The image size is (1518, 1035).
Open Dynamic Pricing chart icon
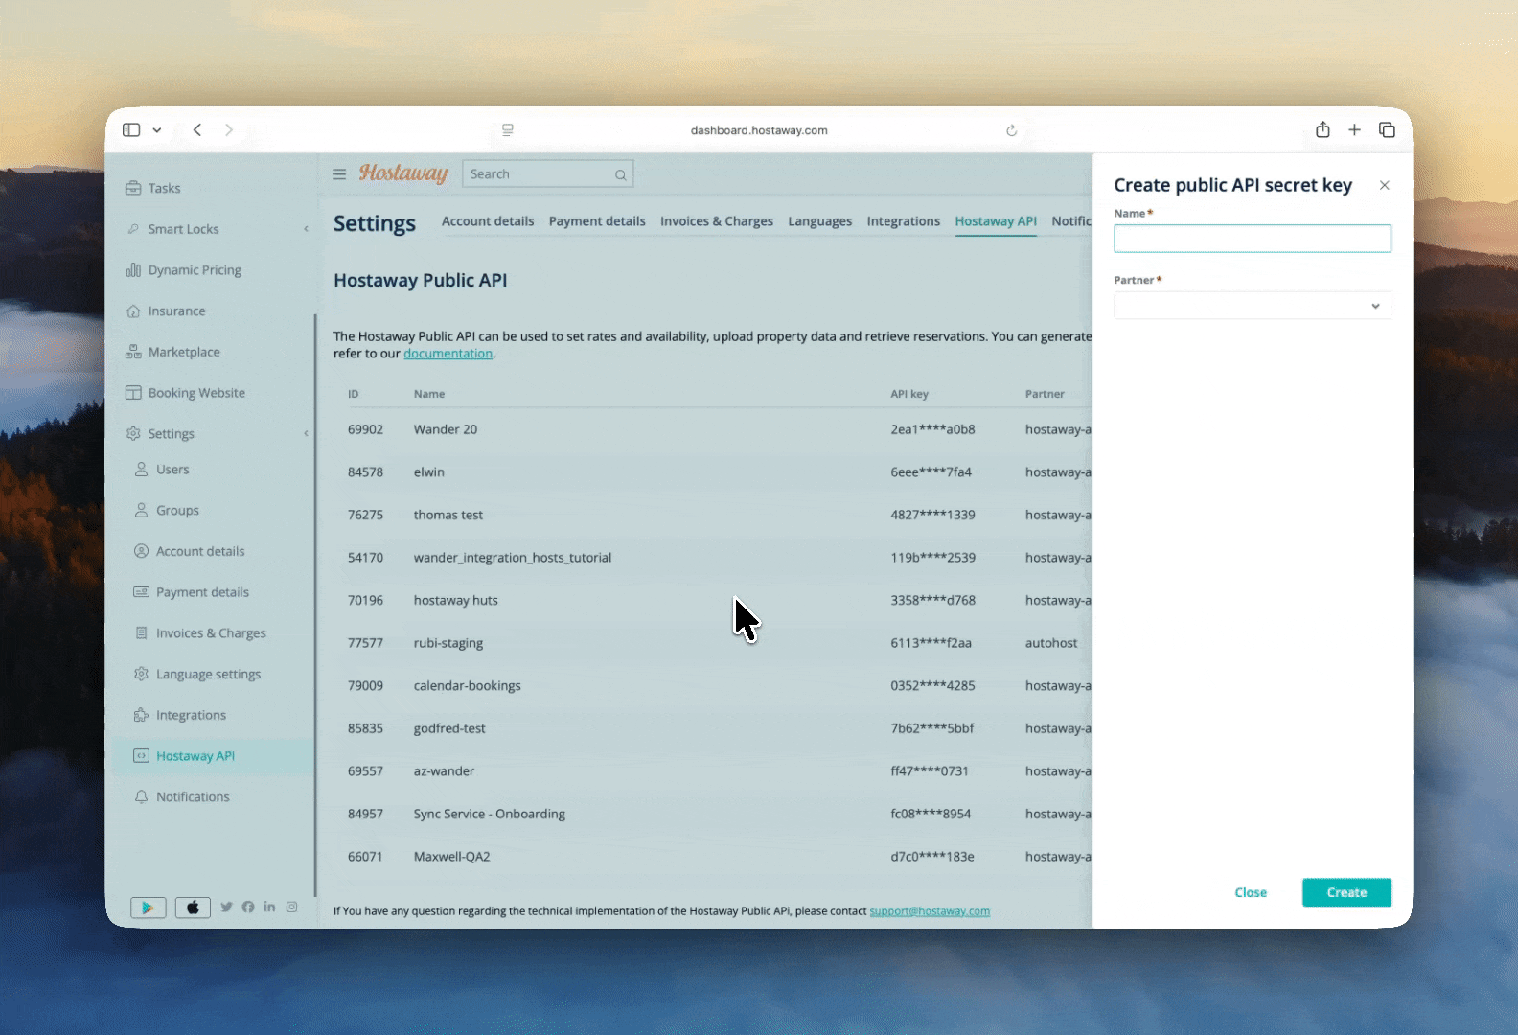[133, 270]
